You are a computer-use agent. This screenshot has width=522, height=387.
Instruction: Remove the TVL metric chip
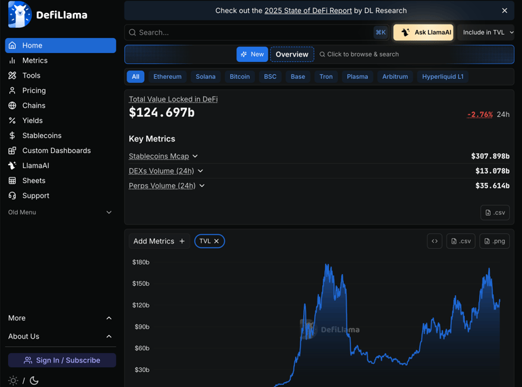(216, 241)
